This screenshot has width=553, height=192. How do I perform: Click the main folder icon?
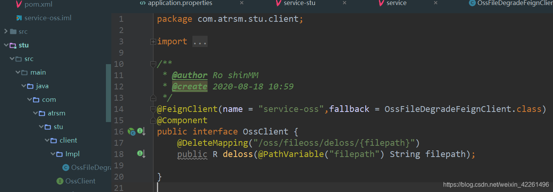pyautogui.click(x=25, y=72)
